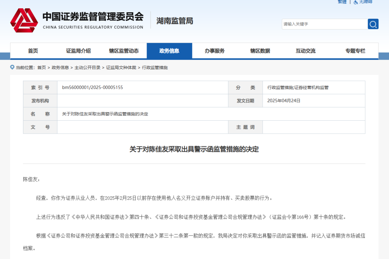
Task: Click the keyword search input field
Action: tap(324, 24)
